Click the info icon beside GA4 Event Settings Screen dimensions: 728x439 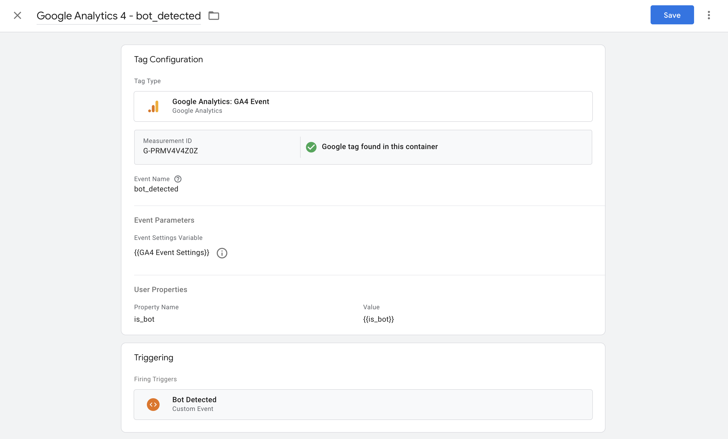point(222,253)
